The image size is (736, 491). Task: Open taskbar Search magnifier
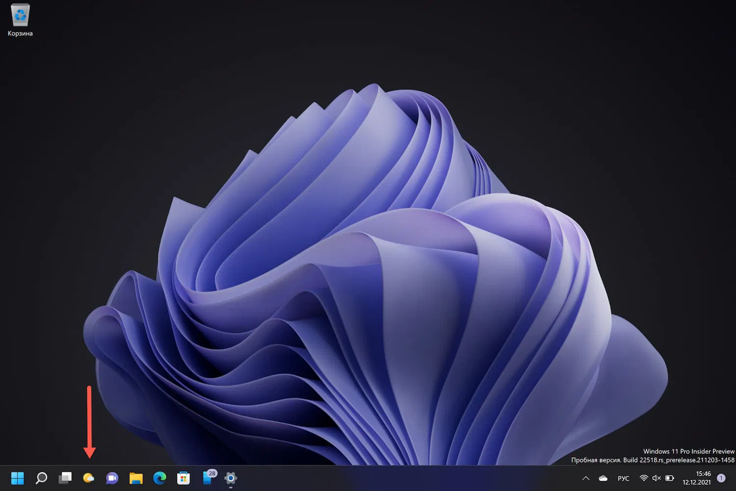tap(41, 478)
